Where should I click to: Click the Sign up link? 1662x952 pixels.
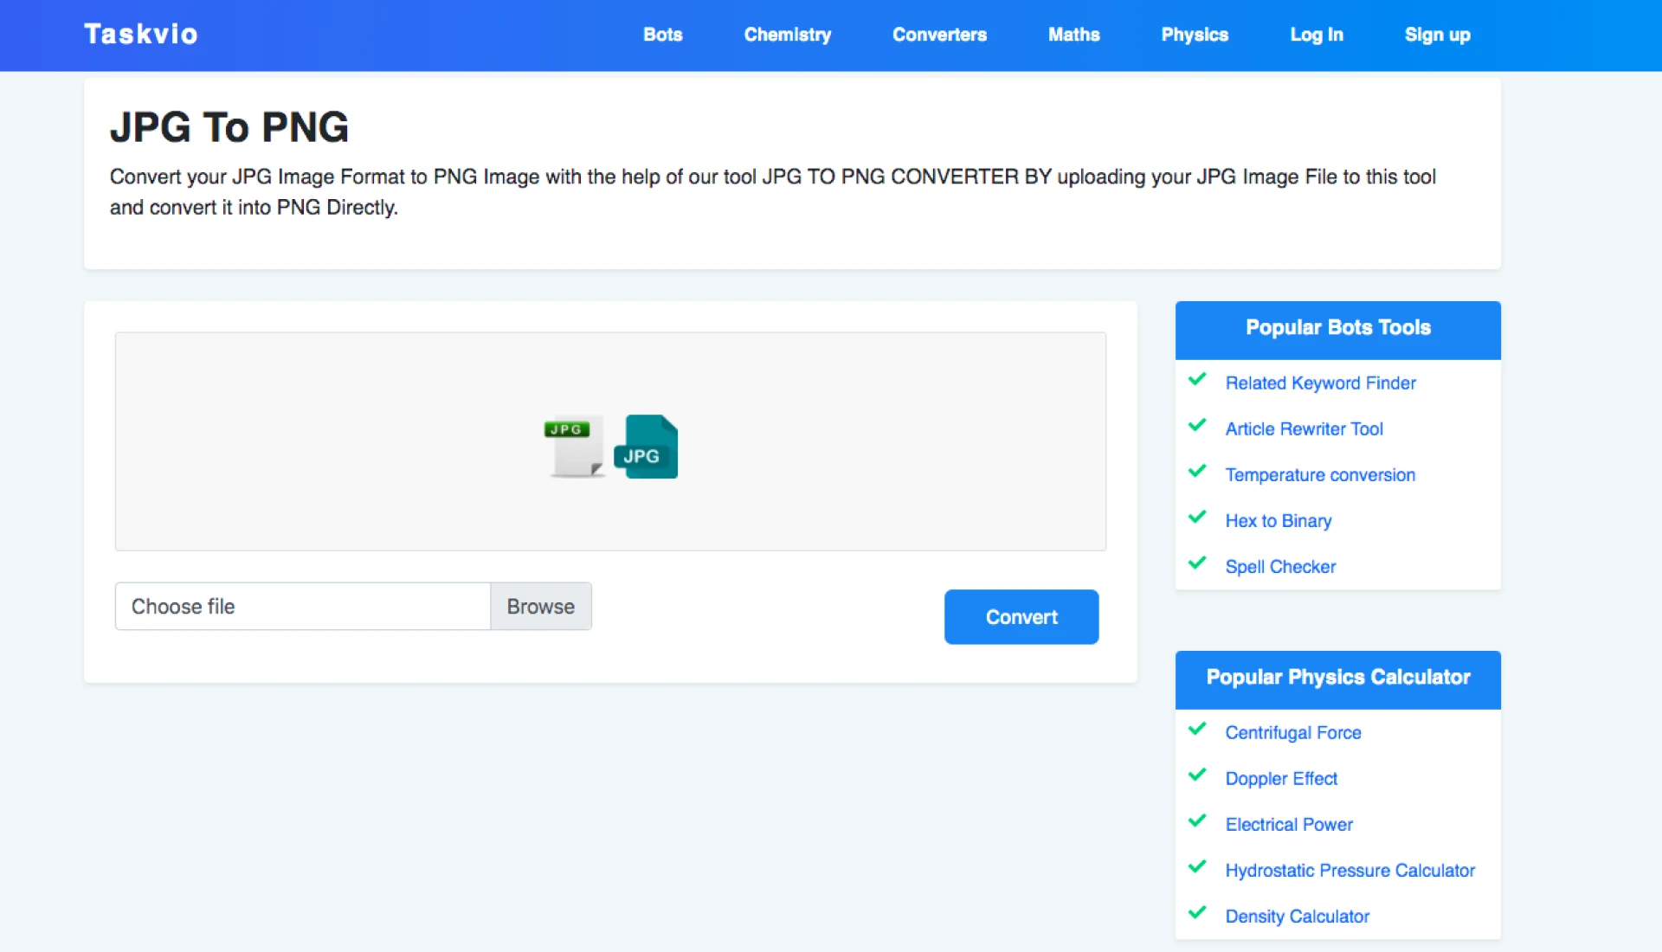(x=1437, y=35)
